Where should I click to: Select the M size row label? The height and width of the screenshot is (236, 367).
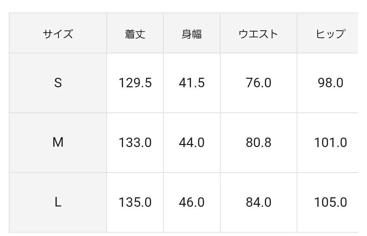(x=58, y=143)
